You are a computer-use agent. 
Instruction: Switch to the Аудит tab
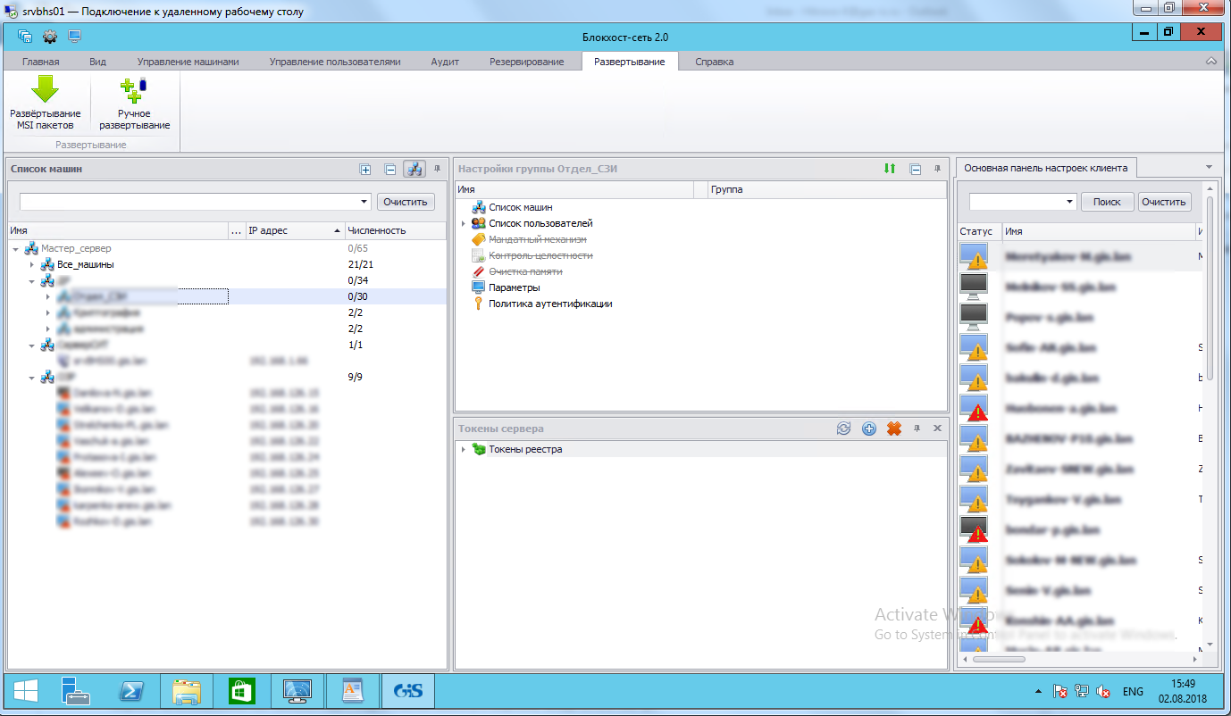point(445,62)
